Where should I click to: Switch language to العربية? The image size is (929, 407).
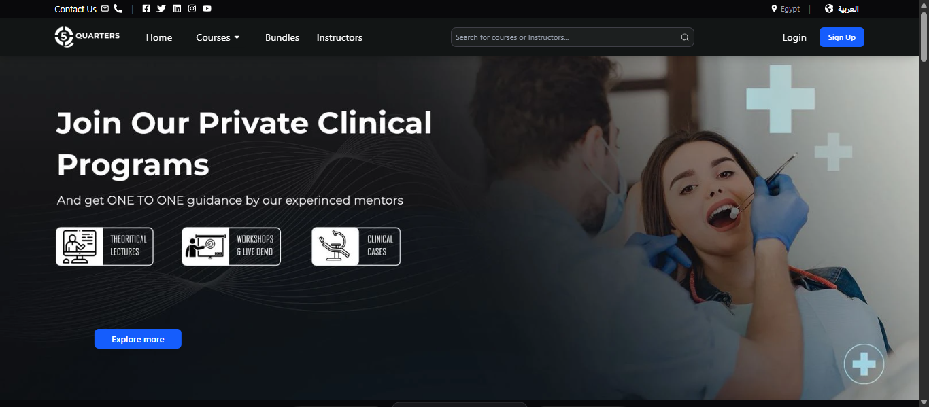pyautogui.click(x=841, y=9)
